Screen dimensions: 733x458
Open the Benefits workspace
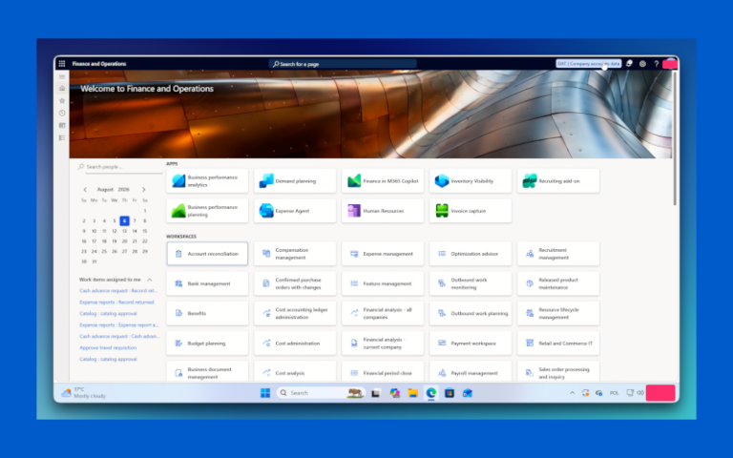[207, 314]
